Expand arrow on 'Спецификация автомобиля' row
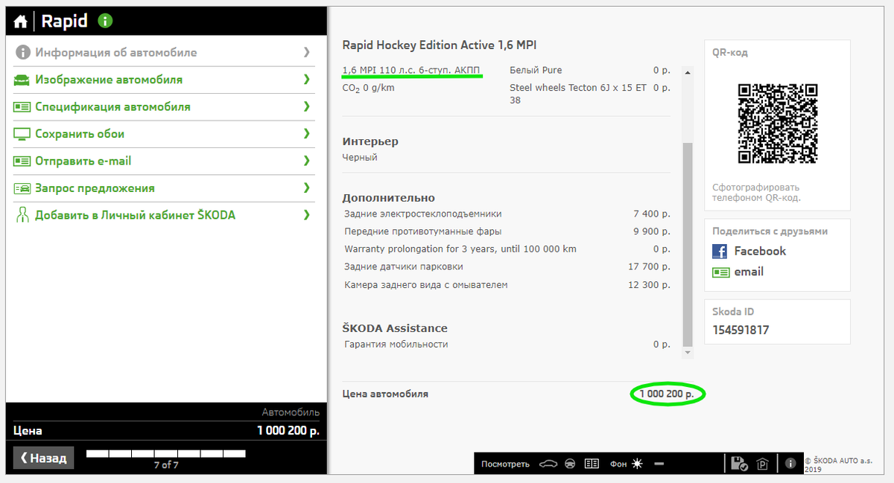The height and width of the screenshot is (483, 894). (306, 106)
